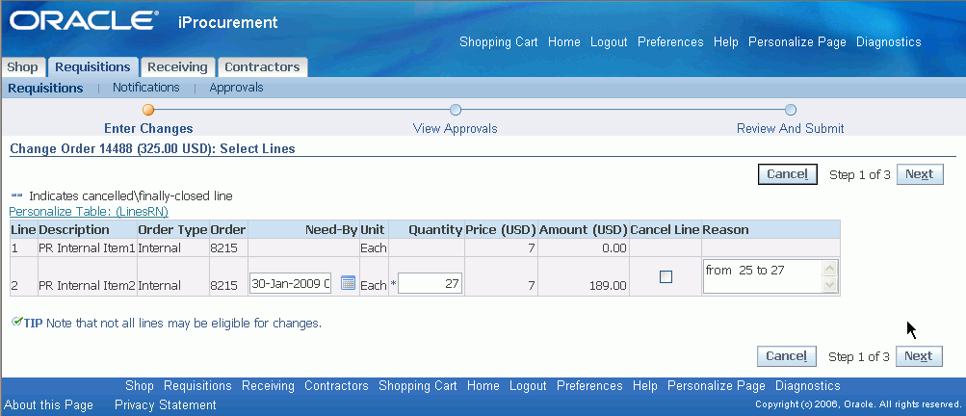966x416 pixels.
Task: Click Receiving in the footer links
Action: pyautogui.click(x=268, y=386)
